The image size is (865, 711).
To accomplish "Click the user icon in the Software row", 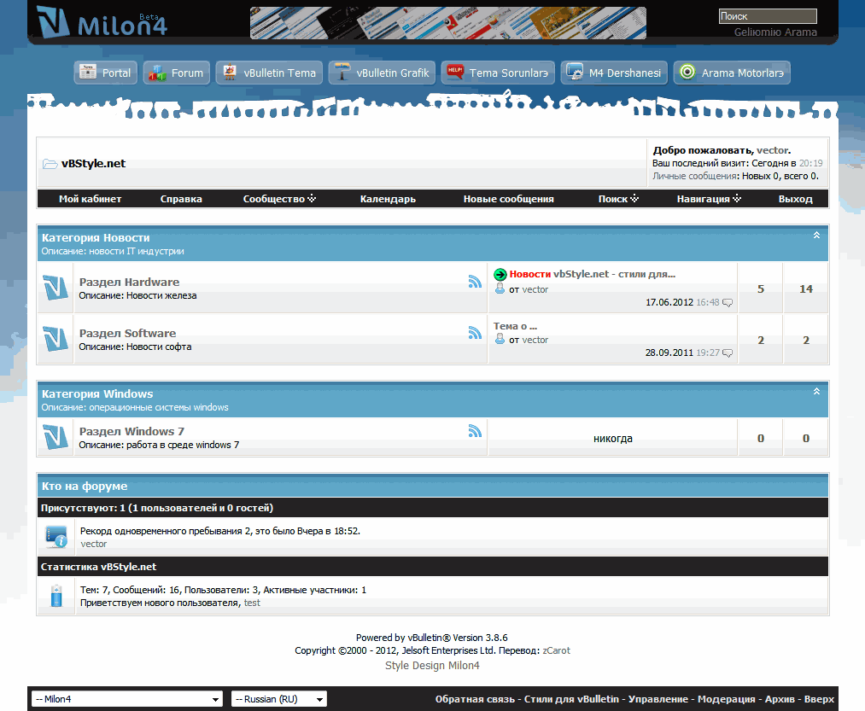I will 500,339.
